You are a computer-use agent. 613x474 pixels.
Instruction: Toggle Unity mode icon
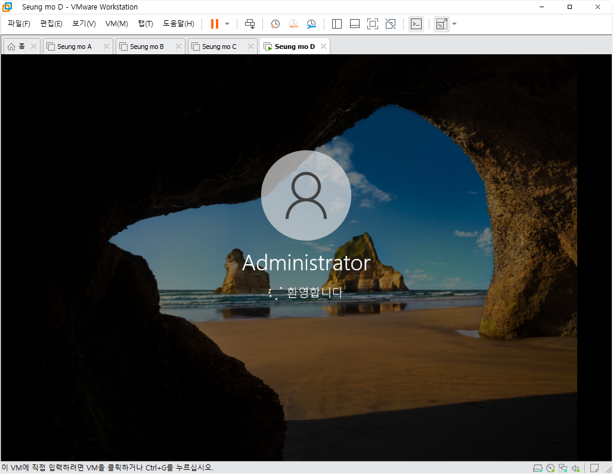391,24
